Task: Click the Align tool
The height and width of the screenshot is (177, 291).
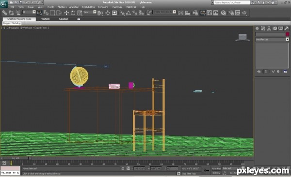Action: click(188, 13)
